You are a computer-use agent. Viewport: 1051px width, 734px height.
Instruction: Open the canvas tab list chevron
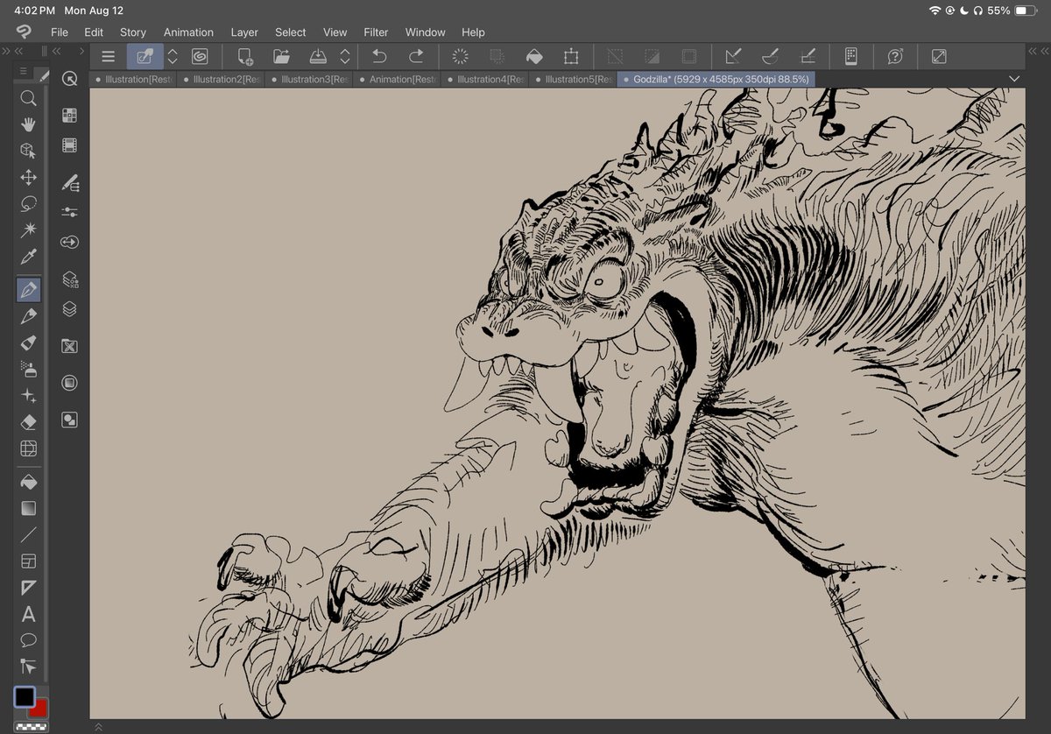[1014, 79]
